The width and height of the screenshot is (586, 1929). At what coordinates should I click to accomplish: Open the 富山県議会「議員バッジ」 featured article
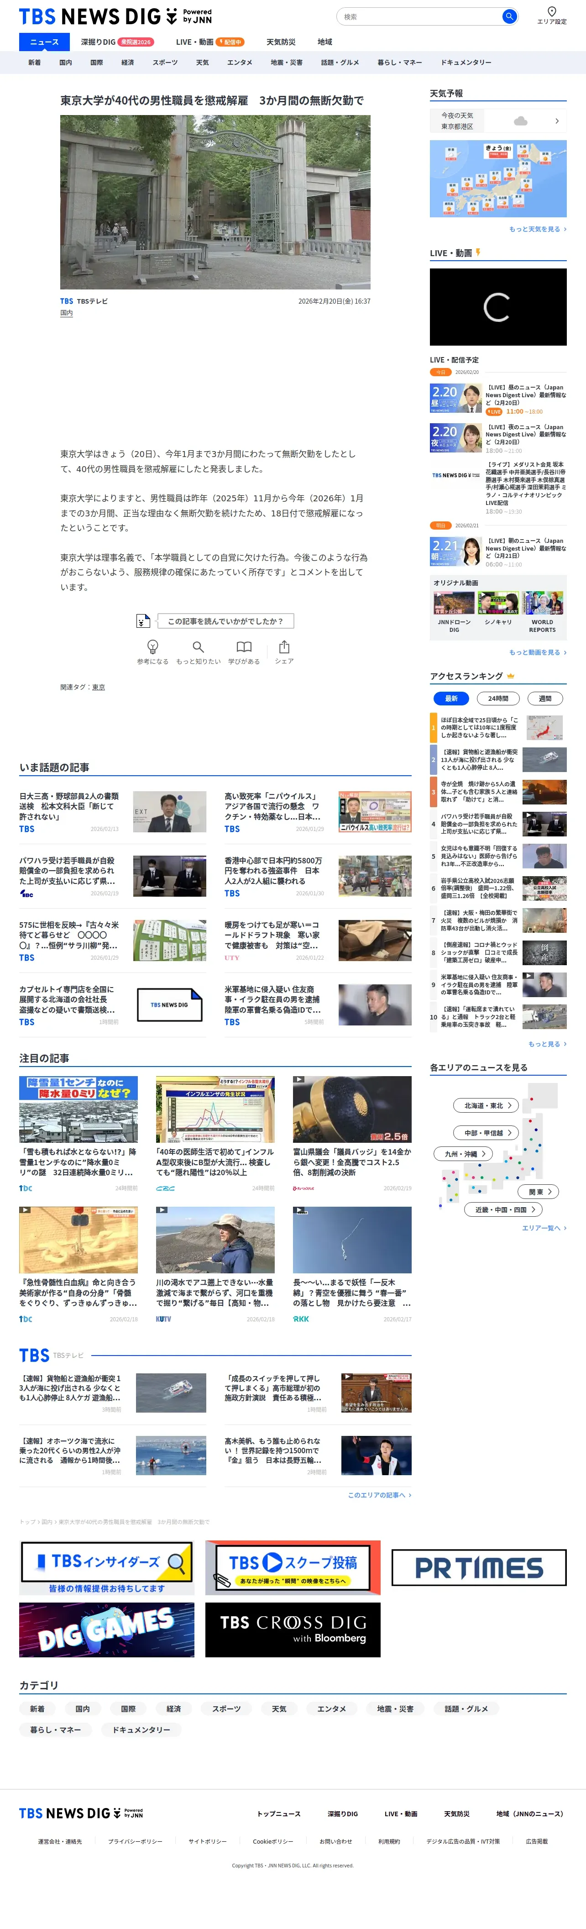[352, 1134]
